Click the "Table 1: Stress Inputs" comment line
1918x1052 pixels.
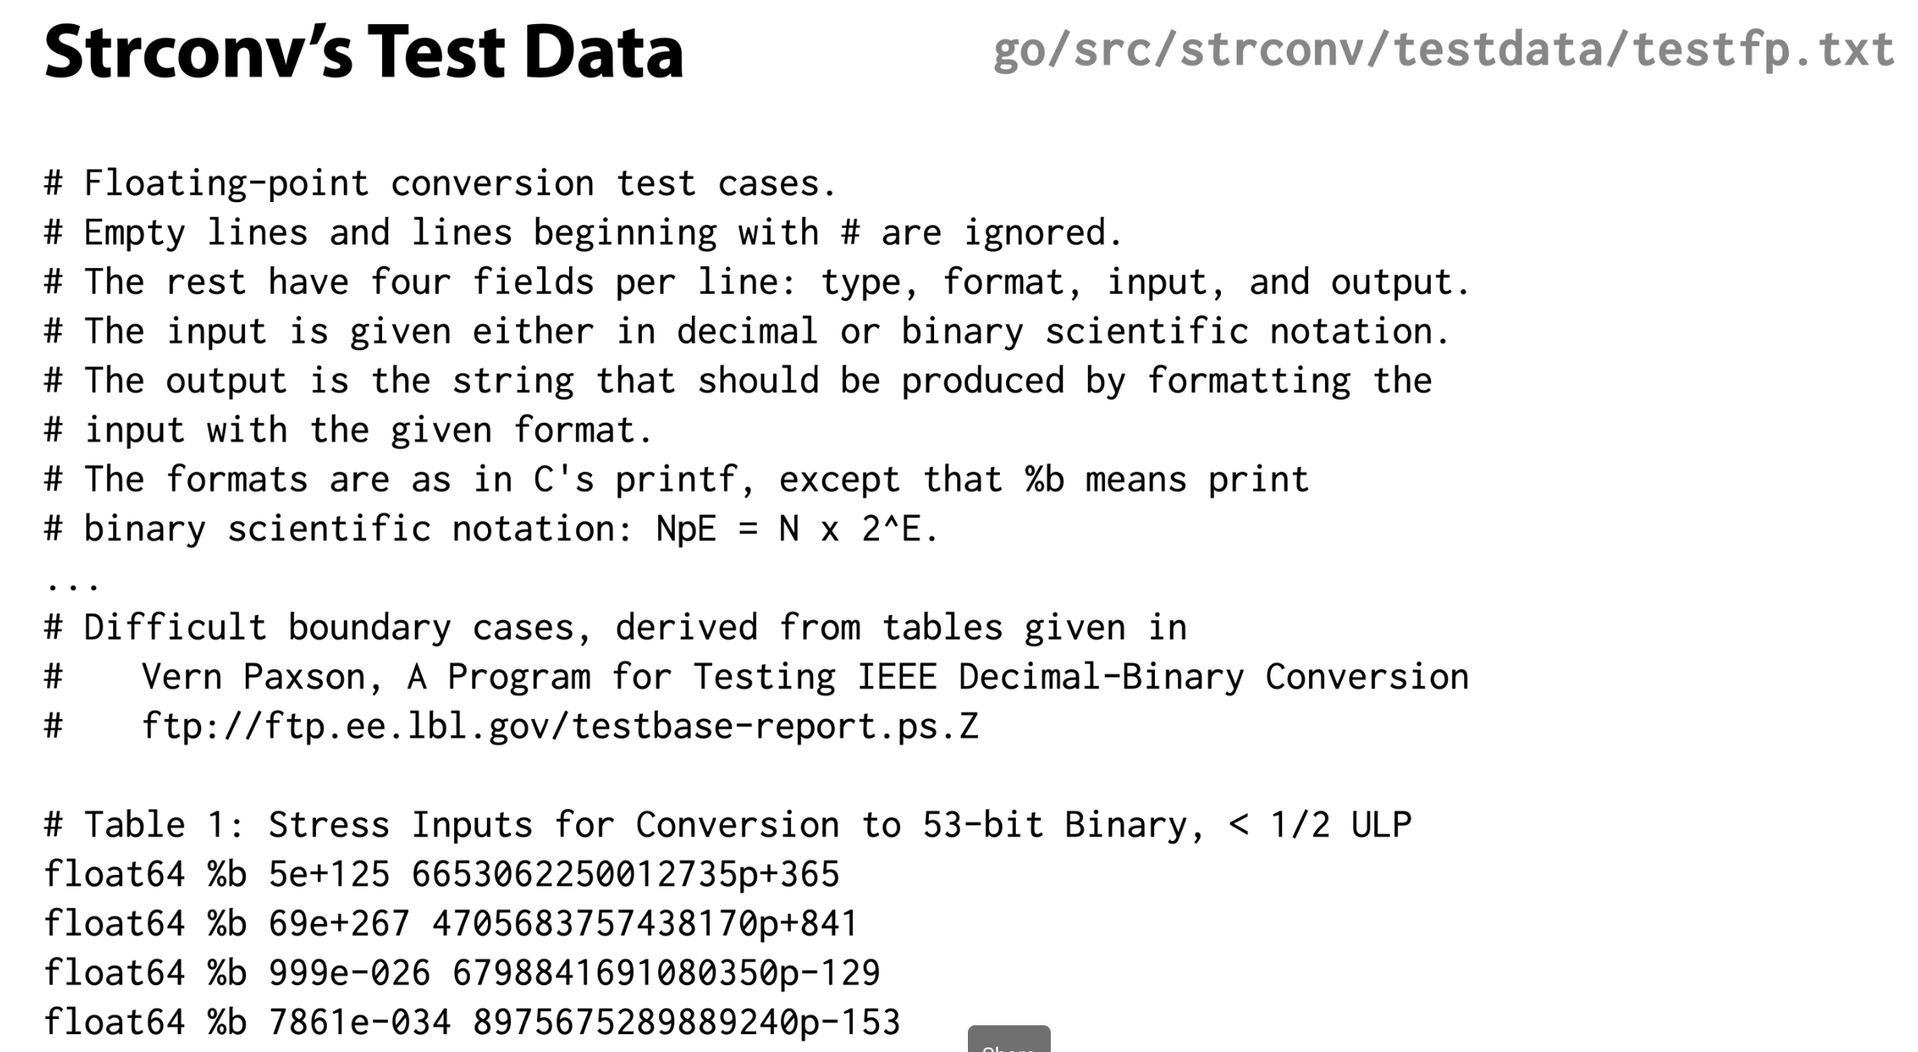(x=728, y=825)
